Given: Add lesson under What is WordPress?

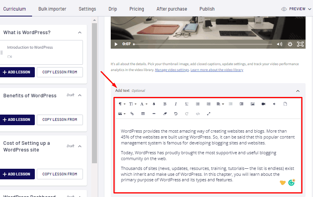Looking at the screenshot, I should pyautogui.click(x=17, y=72).
